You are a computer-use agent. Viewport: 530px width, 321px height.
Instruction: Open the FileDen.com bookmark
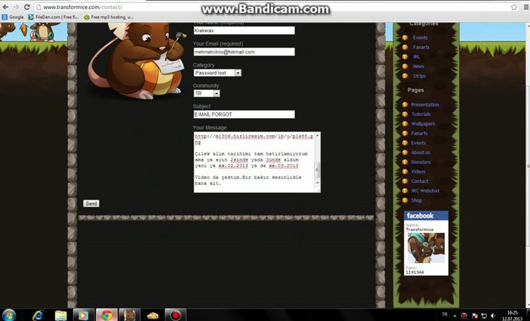(54, 17)
